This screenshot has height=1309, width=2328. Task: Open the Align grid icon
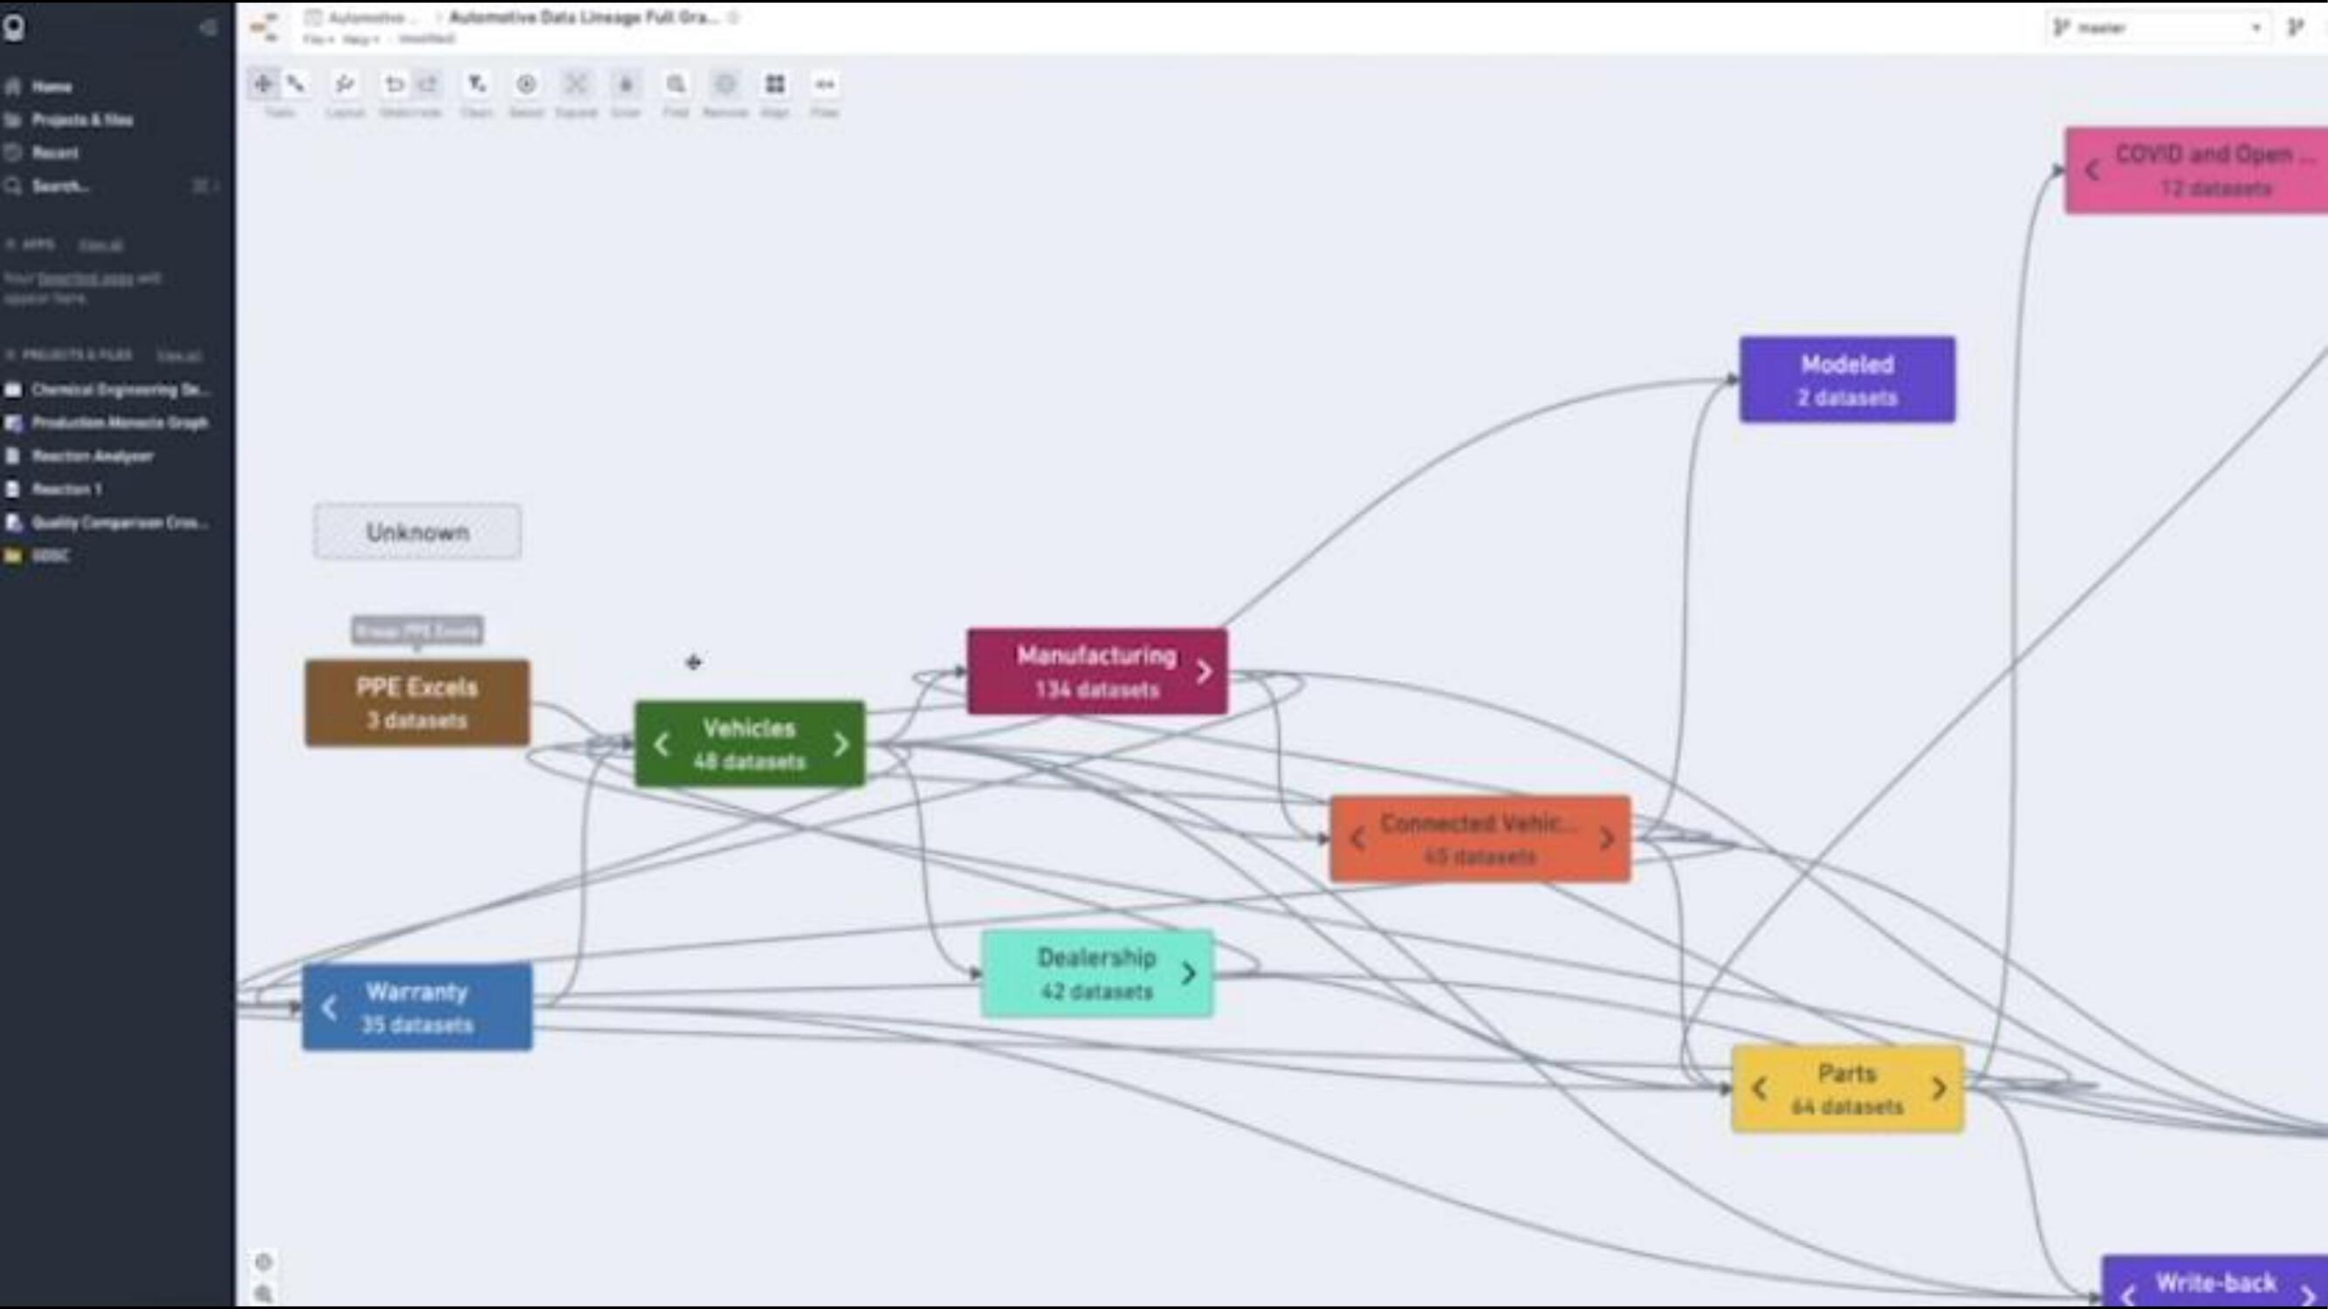tap(774, 84)
